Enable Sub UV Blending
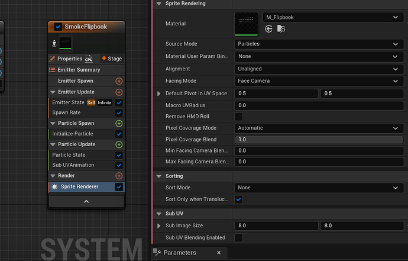Screen dimensions: 408x261 (x=238, y=238)
